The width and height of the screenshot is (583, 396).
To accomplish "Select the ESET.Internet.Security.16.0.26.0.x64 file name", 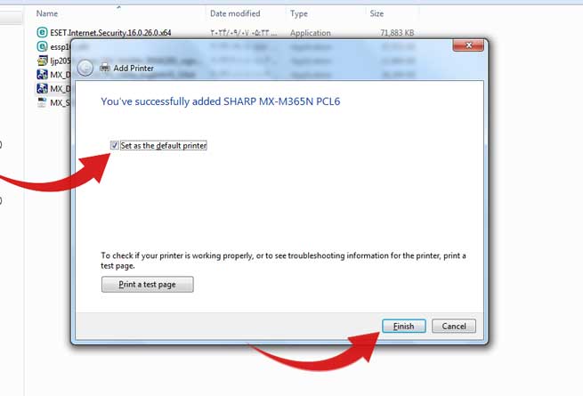I will (110, 33).
